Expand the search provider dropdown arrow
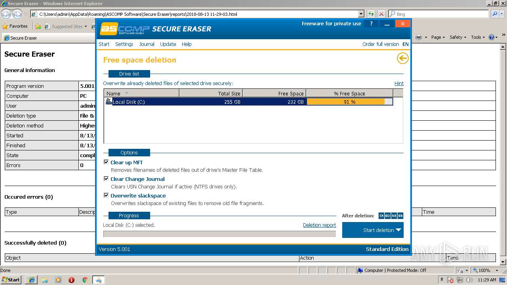Screen dimensions: 507x285 tap(502, 14)
